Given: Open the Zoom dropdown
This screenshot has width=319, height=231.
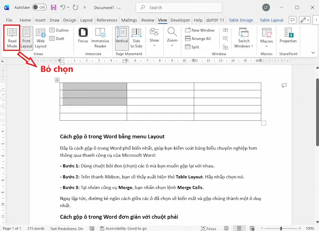Looking at the screenshot, I should [172, 37].
